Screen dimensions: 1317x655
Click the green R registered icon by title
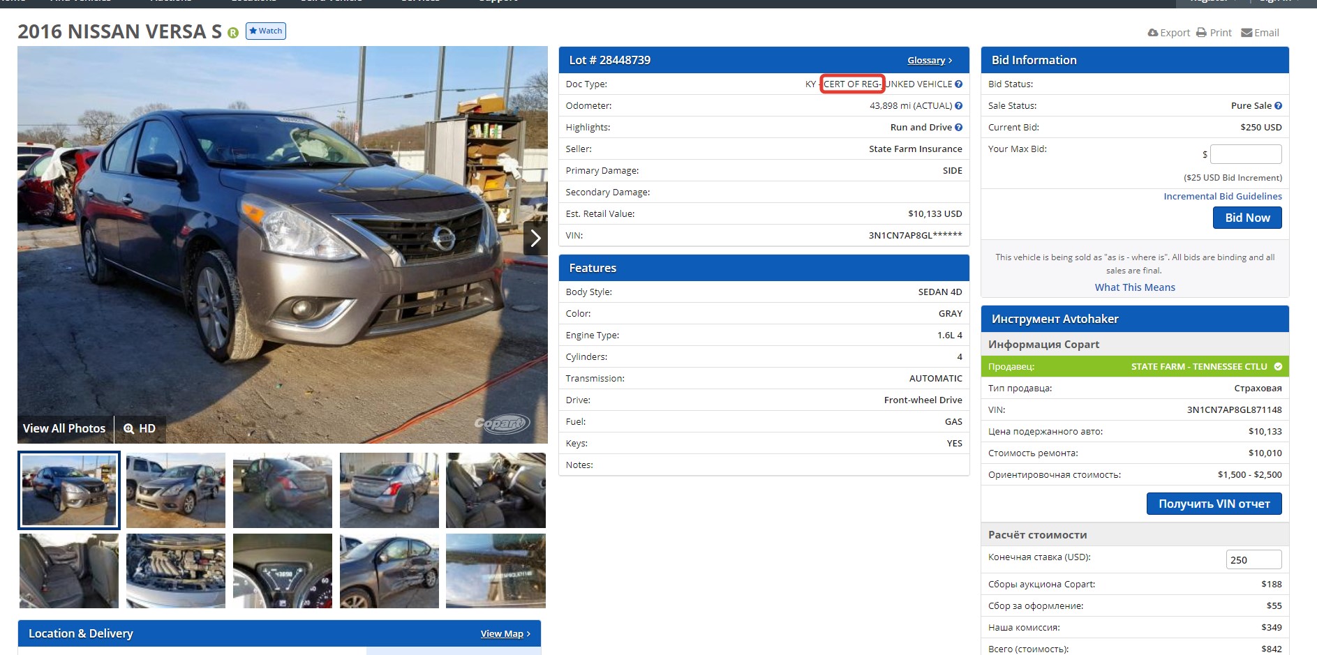click(x=233, y=33)
